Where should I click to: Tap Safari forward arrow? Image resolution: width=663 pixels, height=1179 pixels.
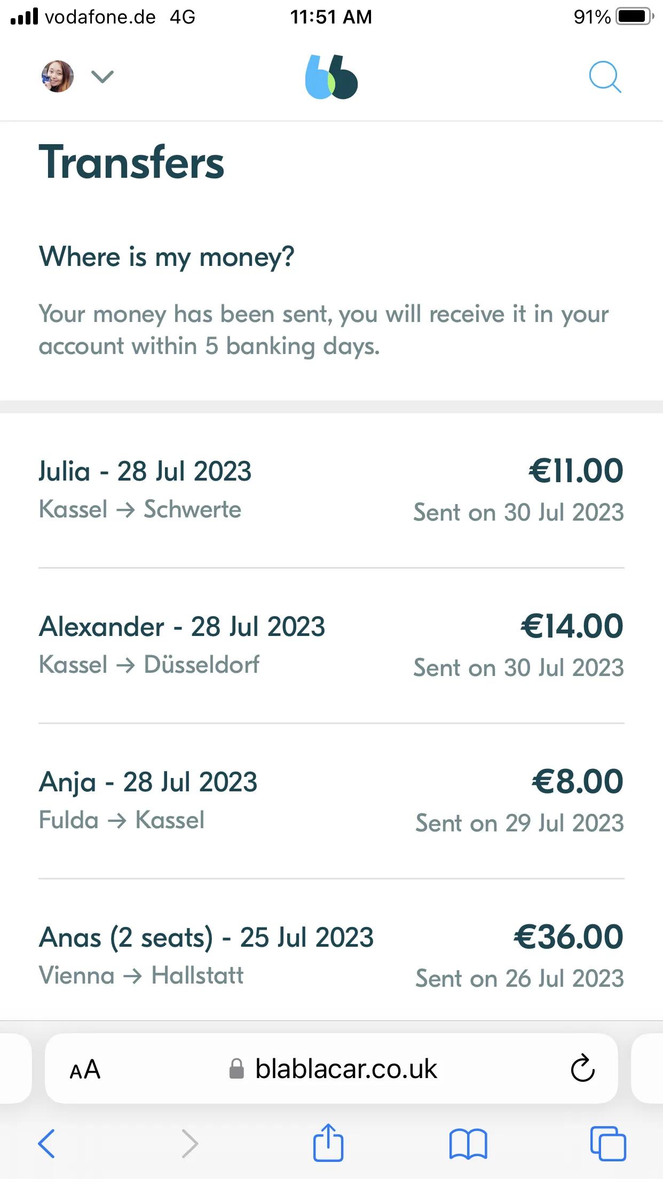pyautogui.click(x=190, y=1143)
